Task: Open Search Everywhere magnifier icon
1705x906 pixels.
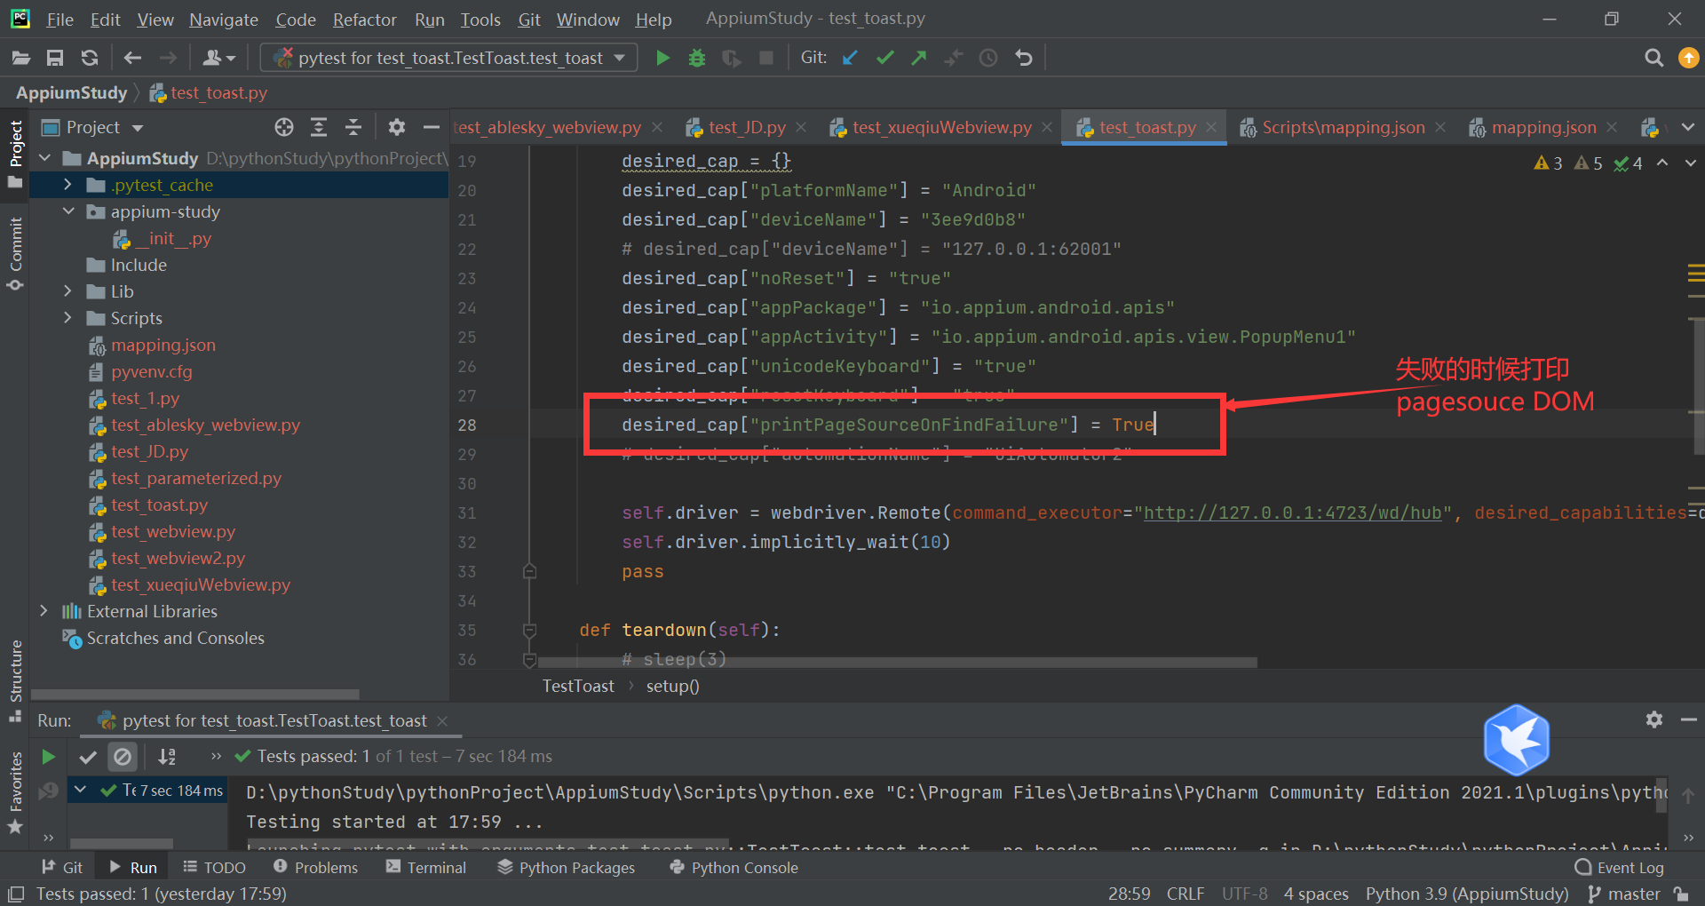Action: 1653,58
